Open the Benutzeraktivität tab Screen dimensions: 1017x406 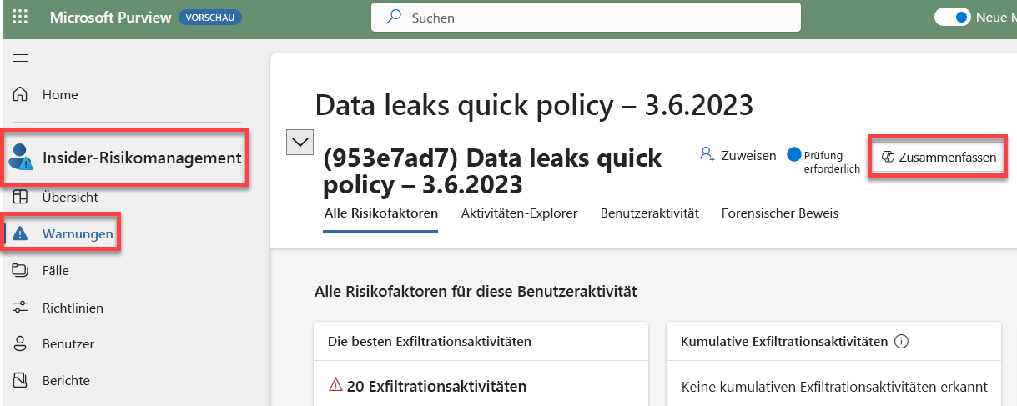(x=649, y=213)
